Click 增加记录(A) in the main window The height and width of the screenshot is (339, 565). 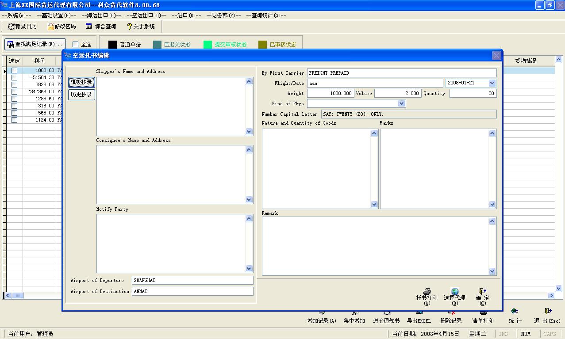pyautogui.click(x=322, y=320)
